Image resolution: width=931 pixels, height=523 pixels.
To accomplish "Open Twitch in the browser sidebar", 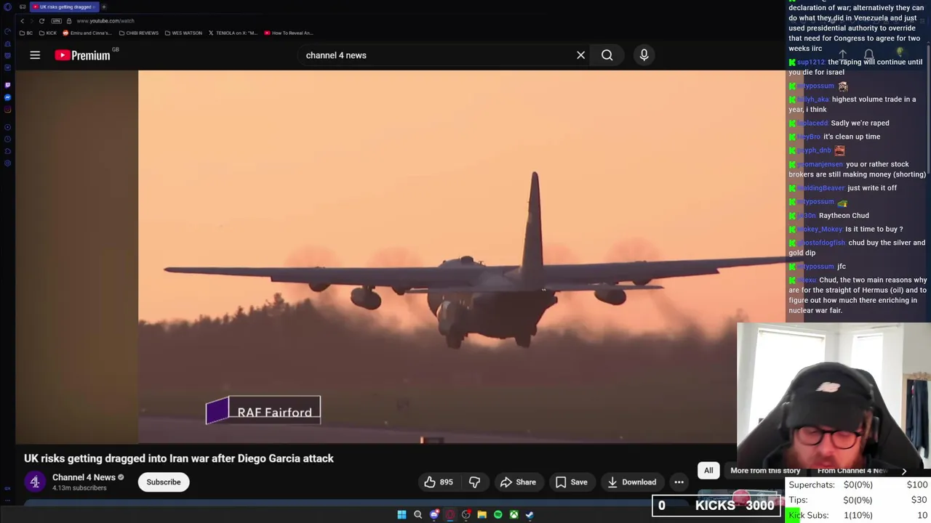I will [x=7, y=85].
